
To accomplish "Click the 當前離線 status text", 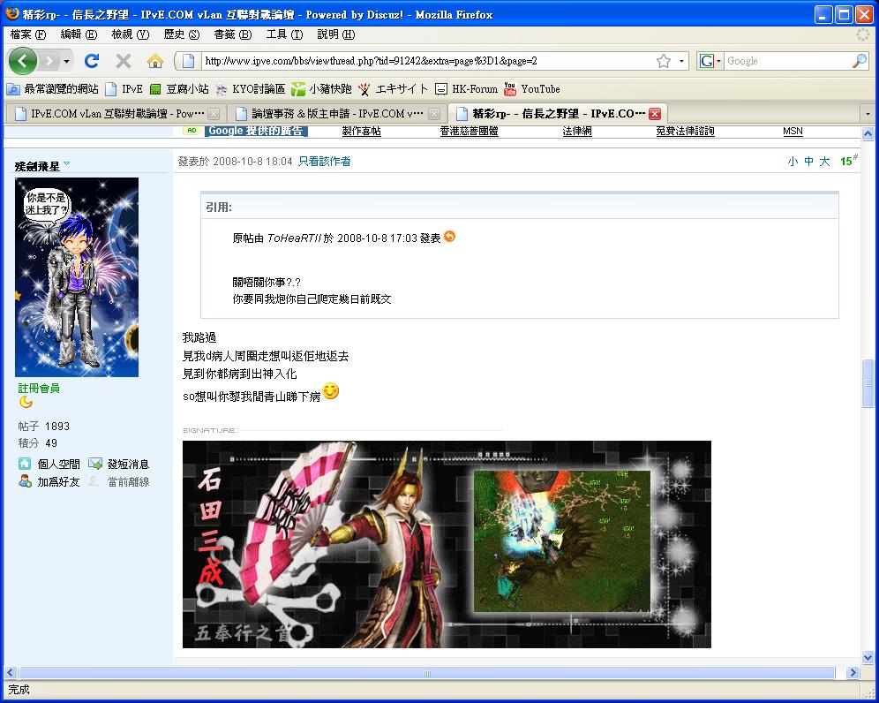I will pyautogui.click(x=128, y=482).
